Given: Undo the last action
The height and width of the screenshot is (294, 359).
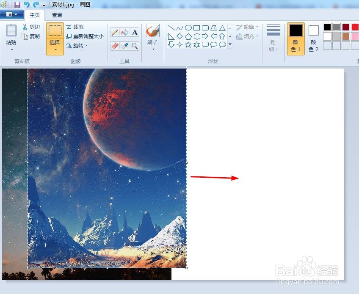Looking at the screenshot, I should point(27,4).
